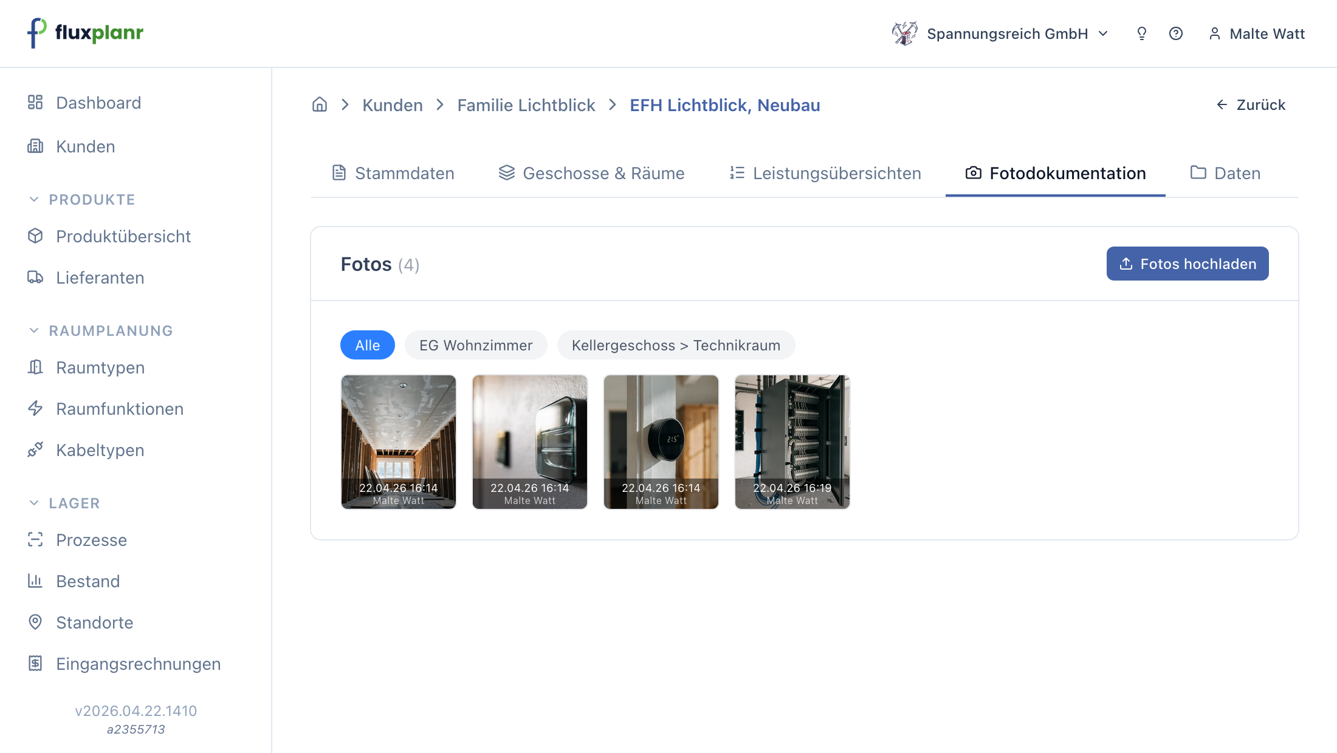Open the ceiling construction photo thumbnail
Viewport: 1337px width, 753px height.
(x=399, y=442)
